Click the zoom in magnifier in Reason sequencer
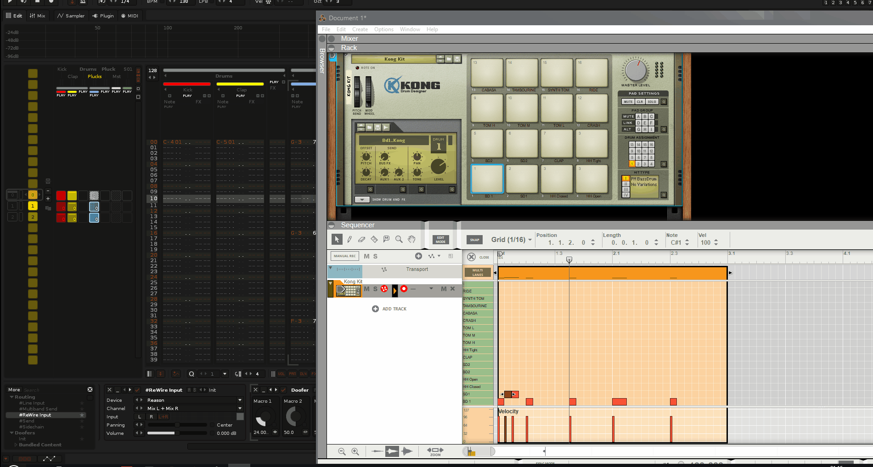Viewport: 873px width, 467px height. tap(355, 451)
